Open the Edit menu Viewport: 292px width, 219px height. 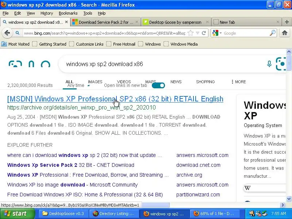pyautogui.click(x=18, y=13)
